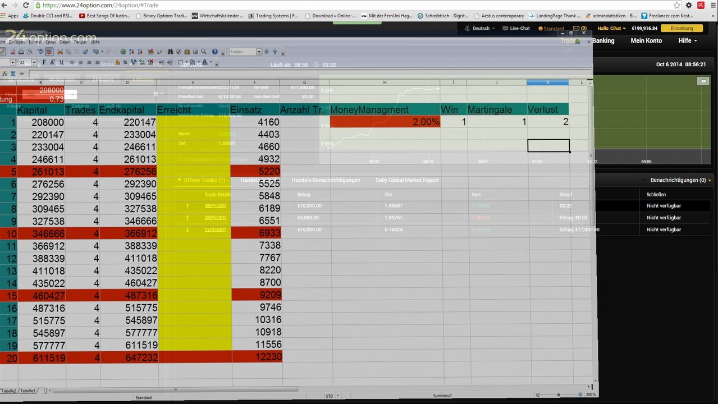This screenshot has height=404, width=718.
Task: Click the Print icon in Calc toolbar
Action: (x=21, y=52)
